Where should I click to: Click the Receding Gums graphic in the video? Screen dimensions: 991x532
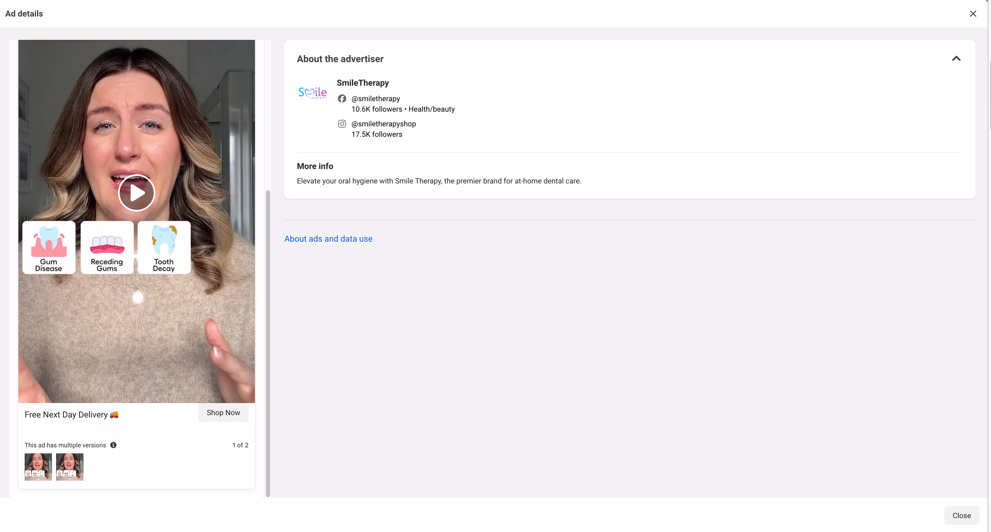(106, 247)
